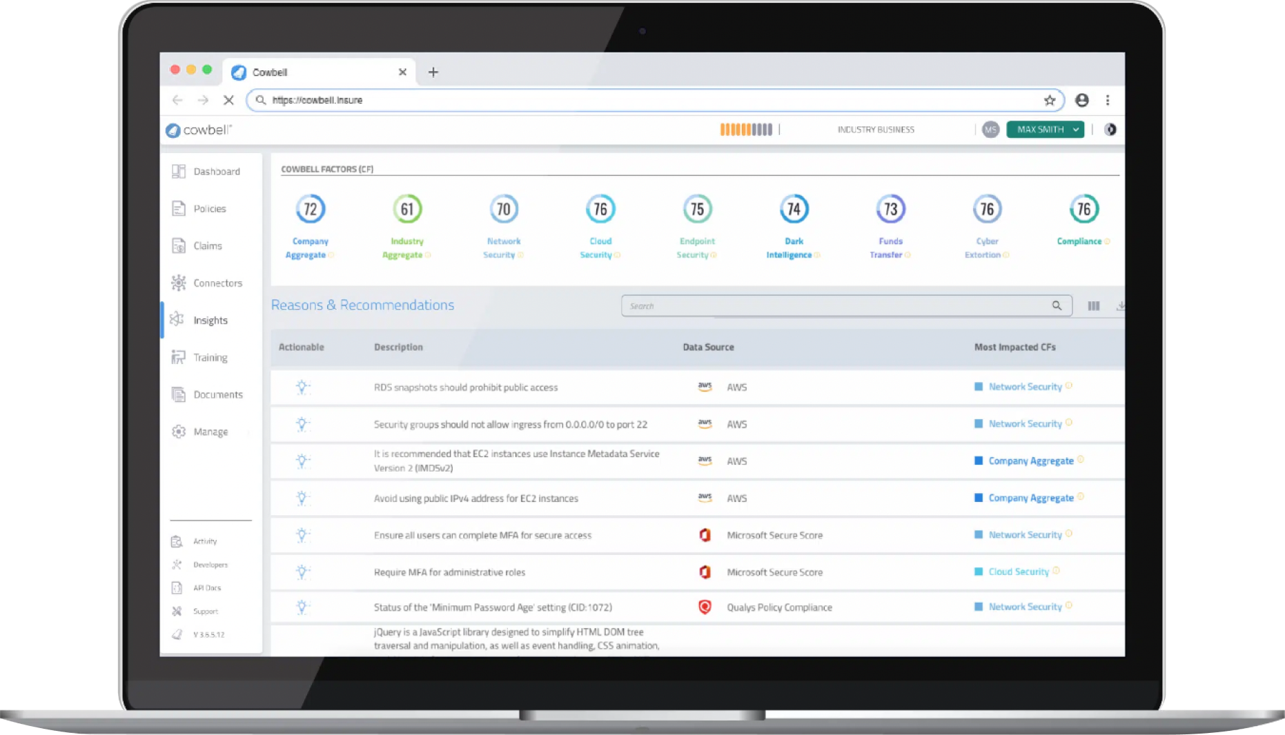Screen dimensions: 1285x735
Task: Open the Connectors page
Action: (206, 283)
